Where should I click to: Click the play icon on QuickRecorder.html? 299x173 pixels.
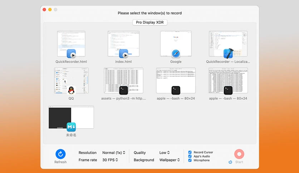[x=73, y=55]
